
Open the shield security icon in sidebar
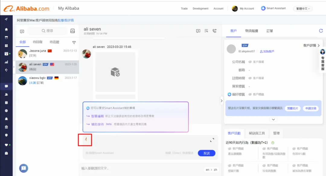coord(6,135)
